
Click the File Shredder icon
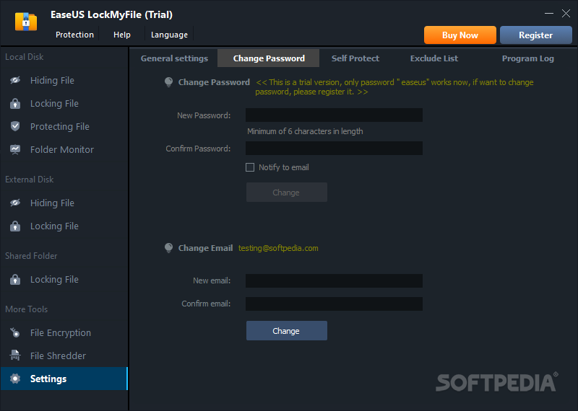click(15, 355)
